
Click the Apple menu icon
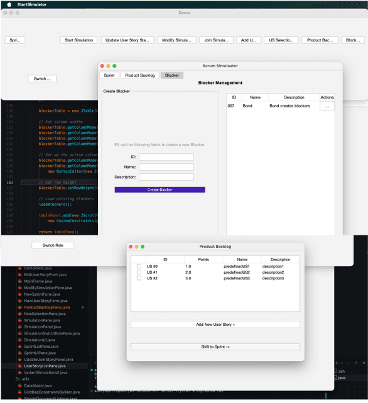click(9, 4)
